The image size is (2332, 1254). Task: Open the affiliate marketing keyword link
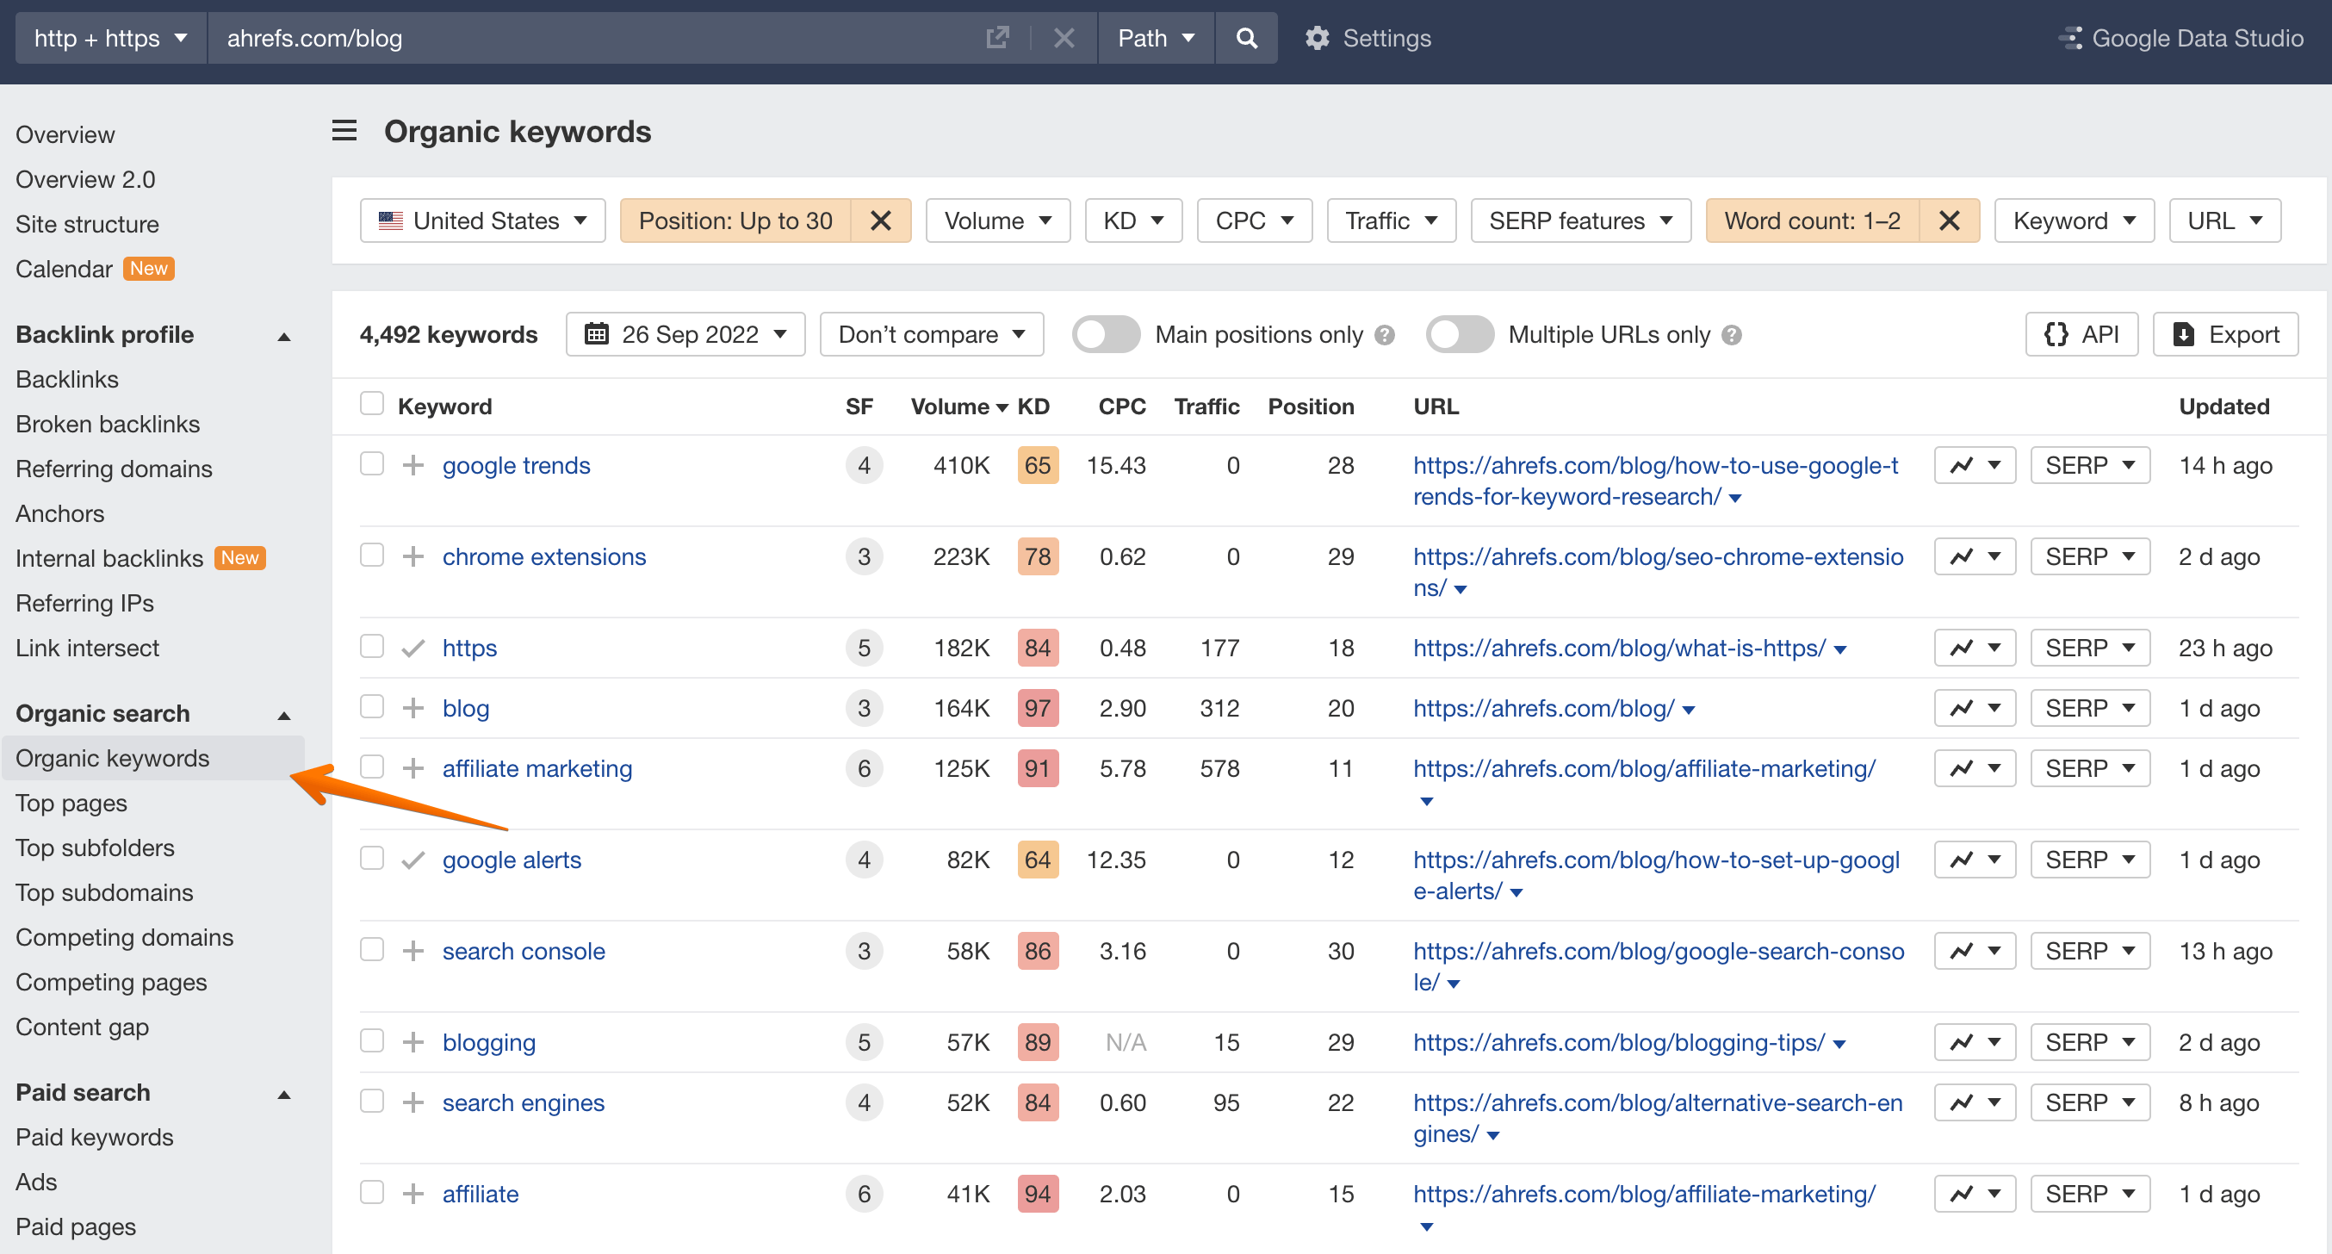[536, 767]
